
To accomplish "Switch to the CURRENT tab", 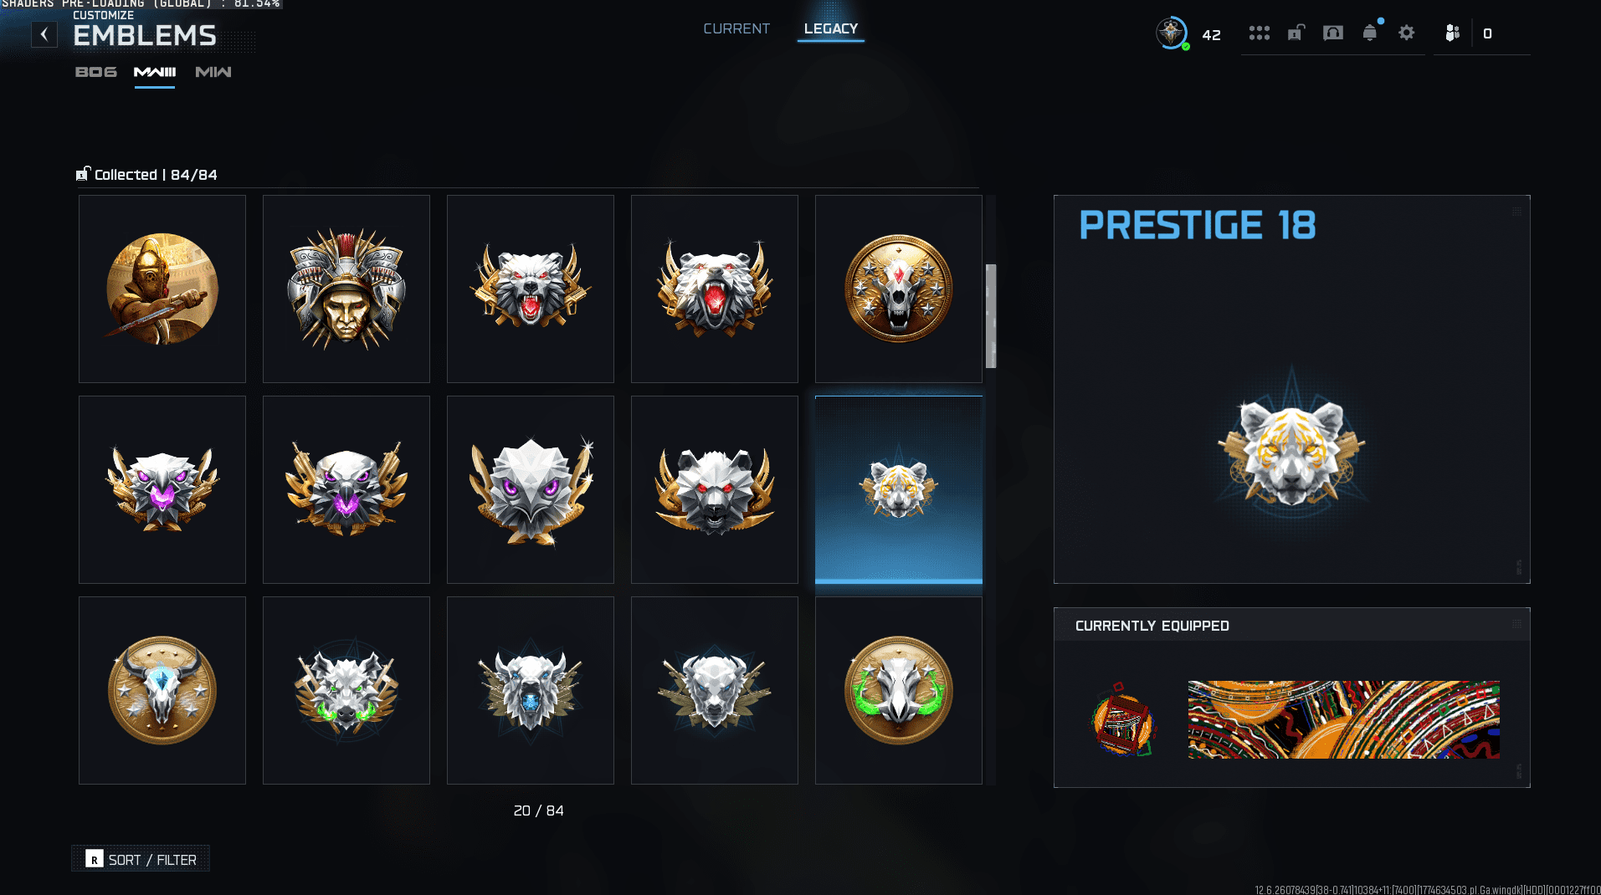I will [736, 28].
